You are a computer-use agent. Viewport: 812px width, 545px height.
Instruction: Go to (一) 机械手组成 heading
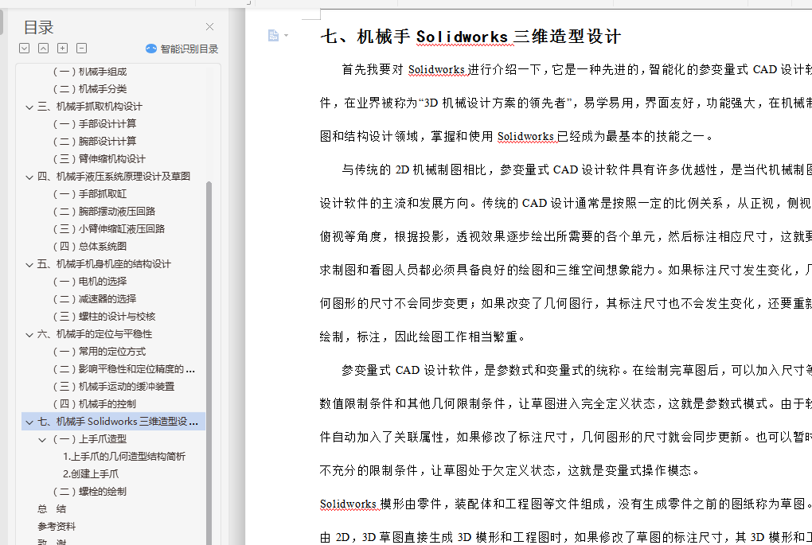pyautogui.click(x=90, y=72)
